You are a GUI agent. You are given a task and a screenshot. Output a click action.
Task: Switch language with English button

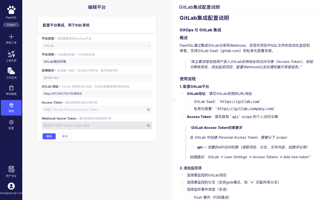point(11,25)
